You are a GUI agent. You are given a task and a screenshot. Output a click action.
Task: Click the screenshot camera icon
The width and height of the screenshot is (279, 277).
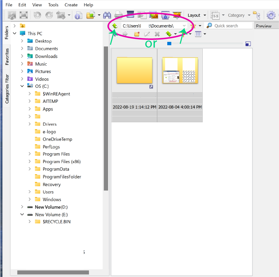pyautogui.click(x=165, y=15)
